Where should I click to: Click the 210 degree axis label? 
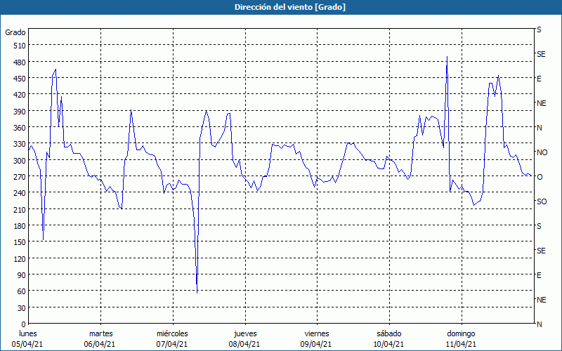20,209
